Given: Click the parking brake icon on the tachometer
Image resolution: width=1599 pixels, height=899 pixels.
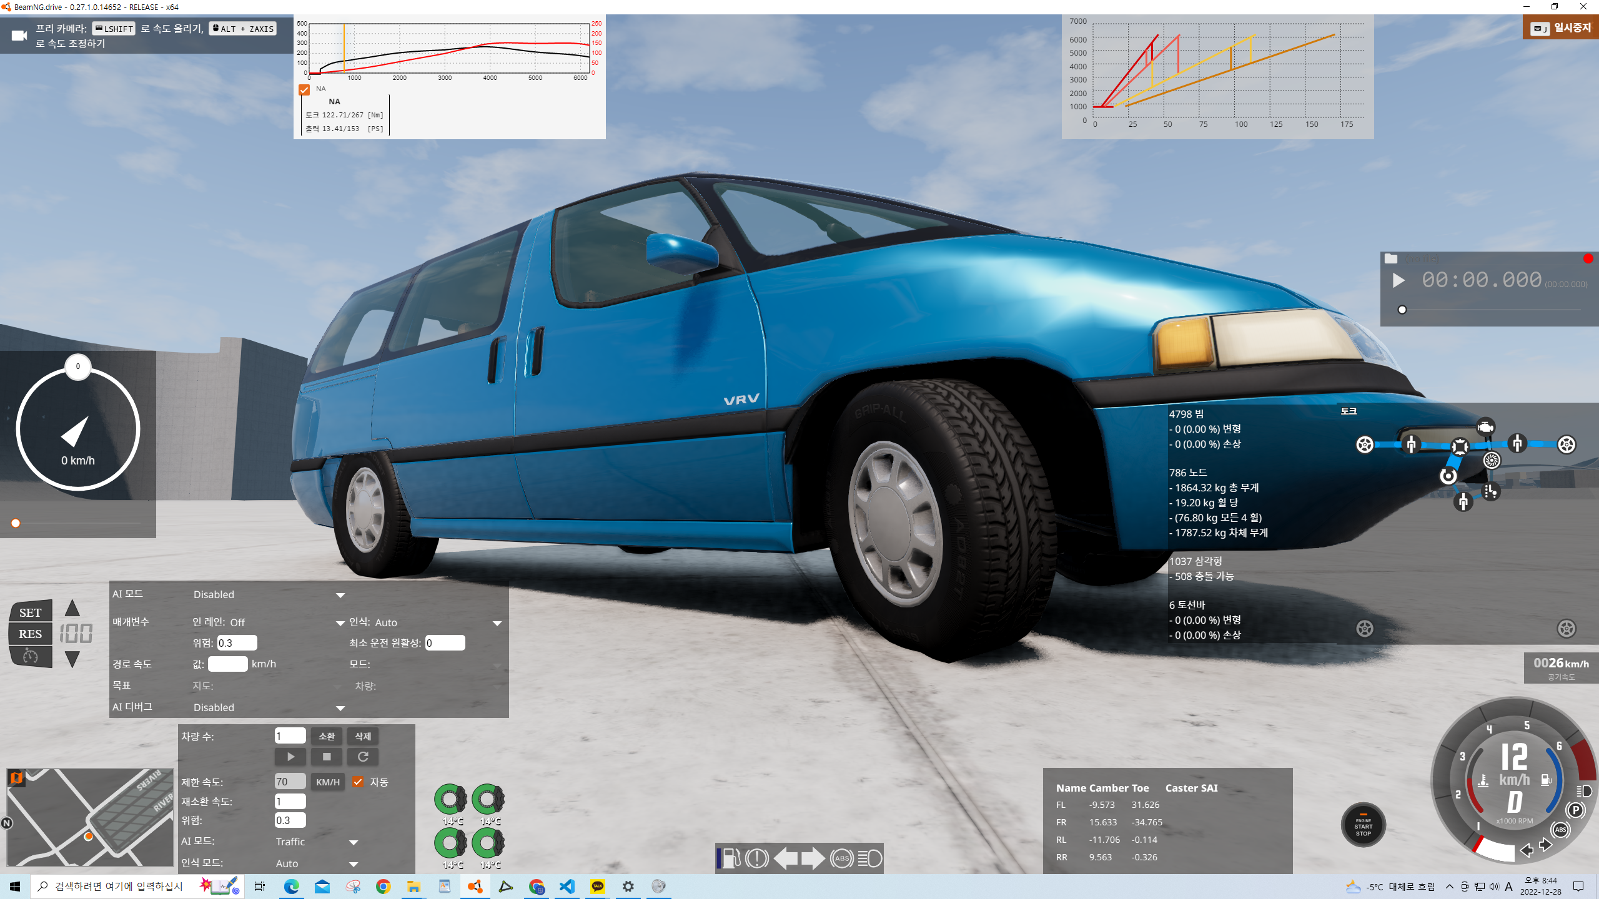Looking at the screenshot, I should tap(1575, 810).
